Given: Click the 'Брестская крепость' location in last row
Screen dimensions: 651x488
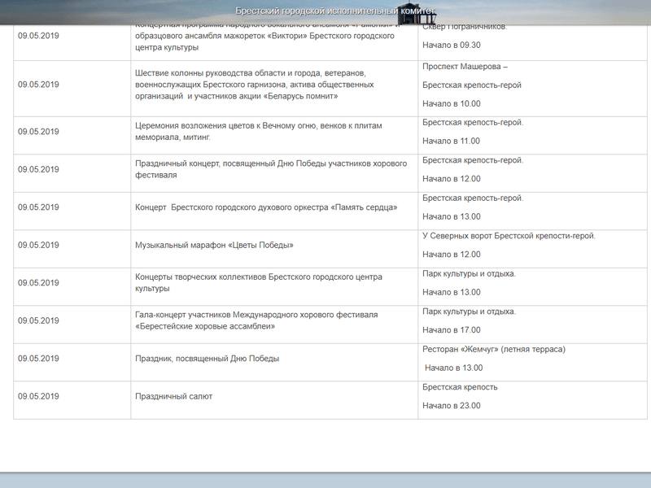Looking at the screenshot, I should pyautogui.click(x=460, y=386).
